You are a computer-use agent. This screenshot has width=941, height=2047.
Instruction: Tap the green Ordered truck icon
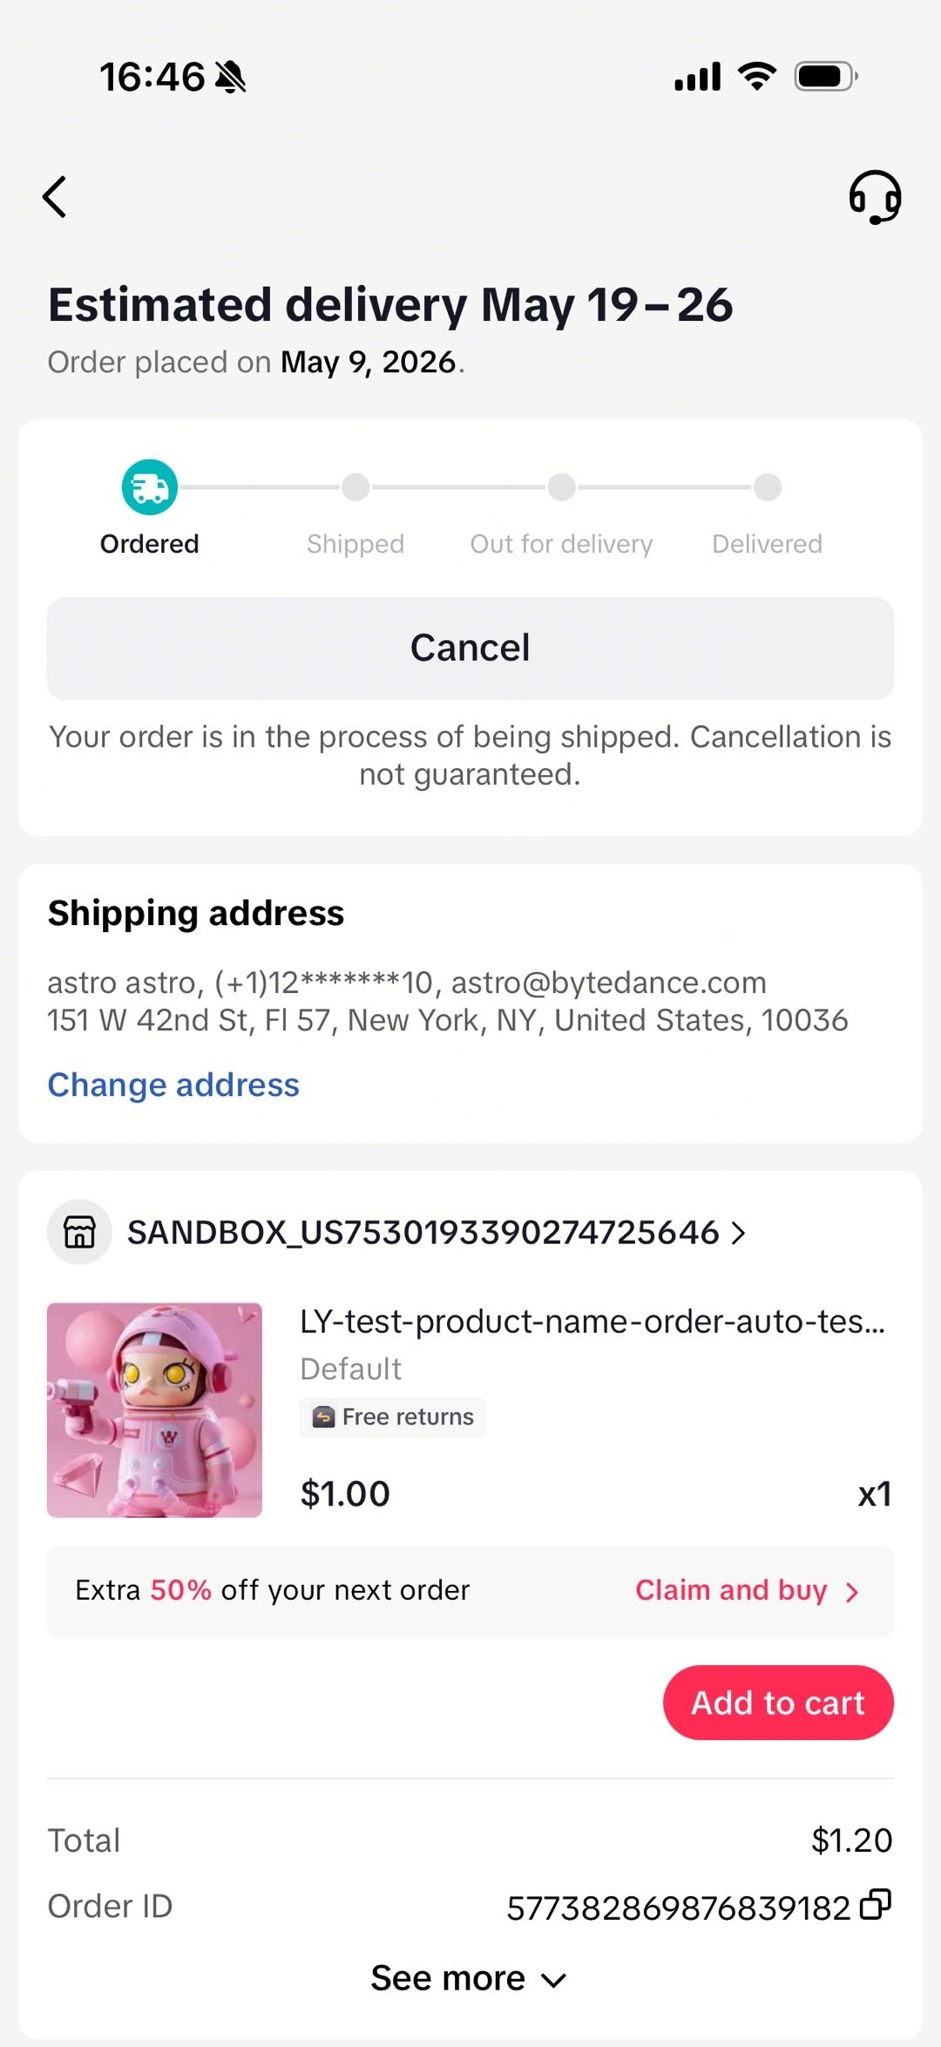pos(150,487)
